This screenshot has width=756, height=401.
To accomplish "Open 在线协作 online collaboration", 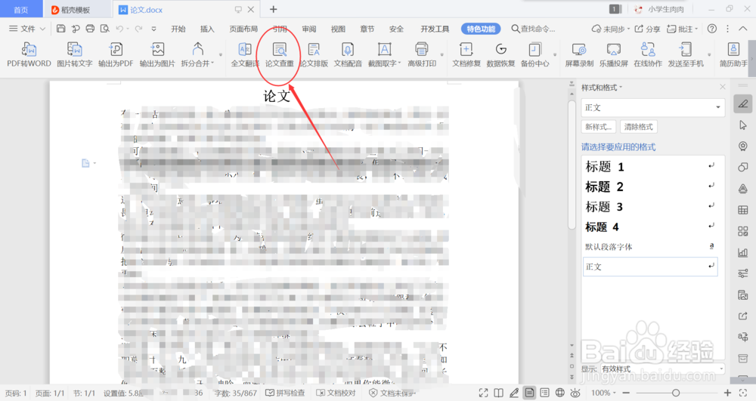I will coord(648,55).
